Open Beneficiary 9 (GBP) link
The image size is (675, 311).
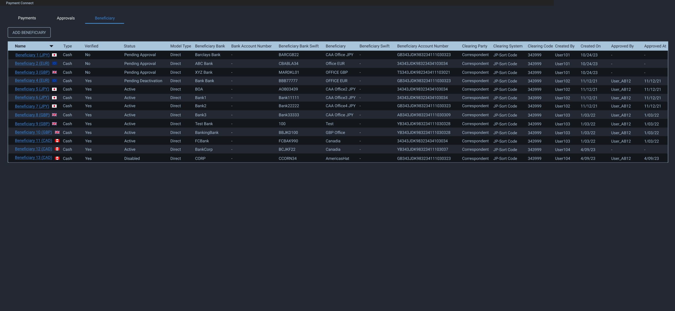32,124
